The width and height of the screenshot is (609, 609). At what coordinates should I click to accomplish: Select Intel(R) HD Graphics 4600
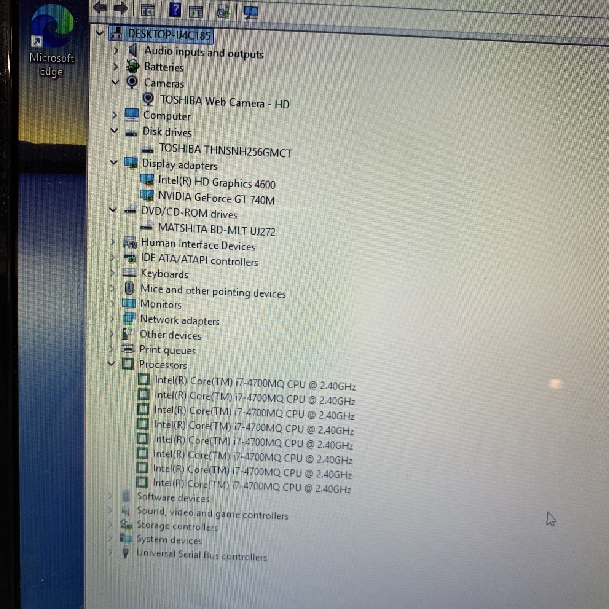(x=217, y=182)
